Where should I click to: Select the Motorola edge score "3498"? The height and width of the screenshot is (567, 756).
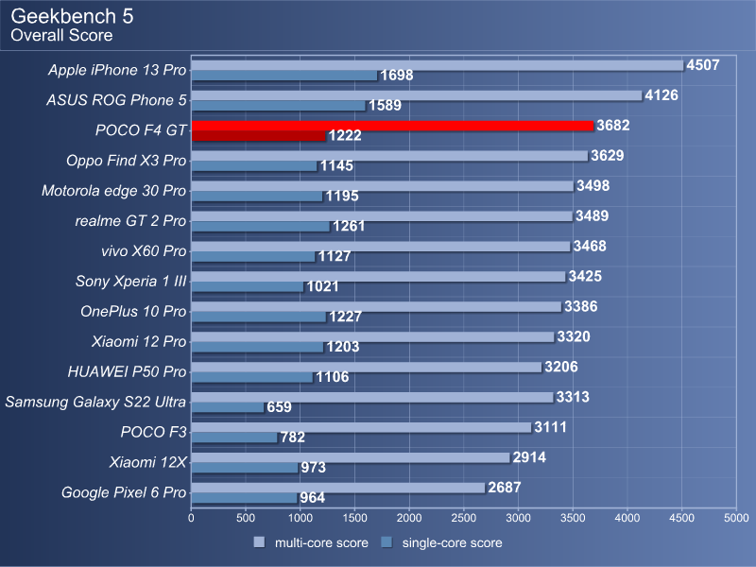point(593,185)
